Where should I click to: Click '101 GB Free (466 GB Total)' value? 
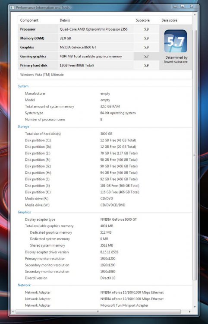[x=120, y=186]
